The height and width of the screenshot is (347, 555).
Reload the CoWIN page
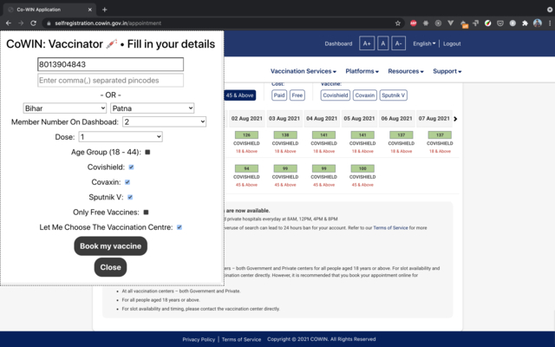click(x=33, y=23)
